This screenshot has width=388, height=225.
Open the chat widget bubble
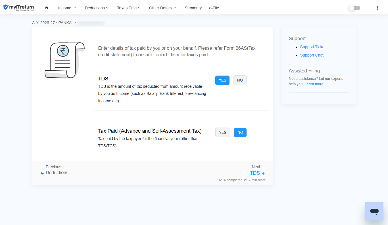point(374,211)
